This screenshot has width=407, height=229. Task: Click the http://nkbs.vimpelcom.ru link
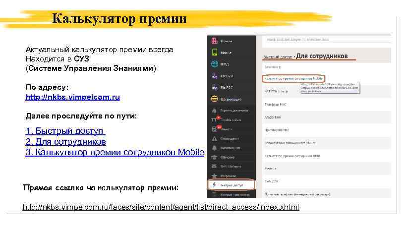[x=73, y=97]
